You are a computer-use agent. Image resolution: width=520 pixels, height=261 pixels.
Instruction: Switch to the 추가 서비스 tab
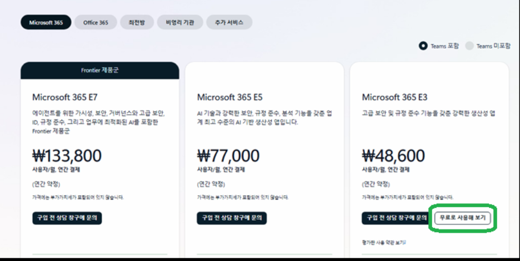click(x=229, y=23)
